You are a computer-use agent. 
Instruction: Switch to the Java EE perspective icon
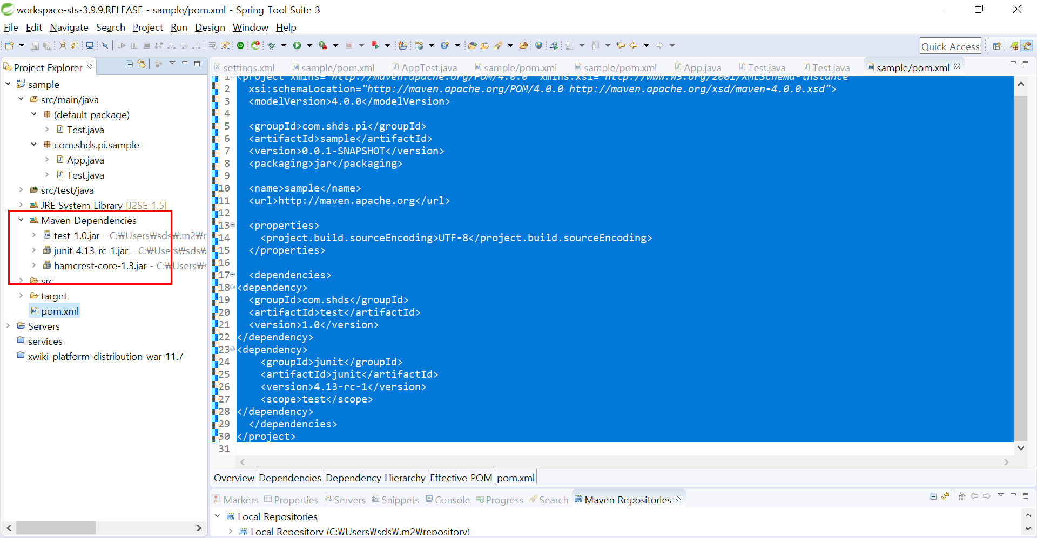tap(1027, 46)
